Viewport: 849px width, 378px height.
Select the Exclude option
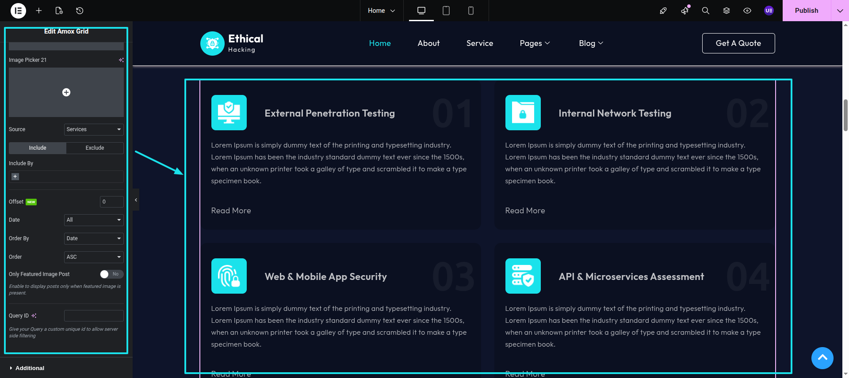pyautogui.click(x=95, y=148)
